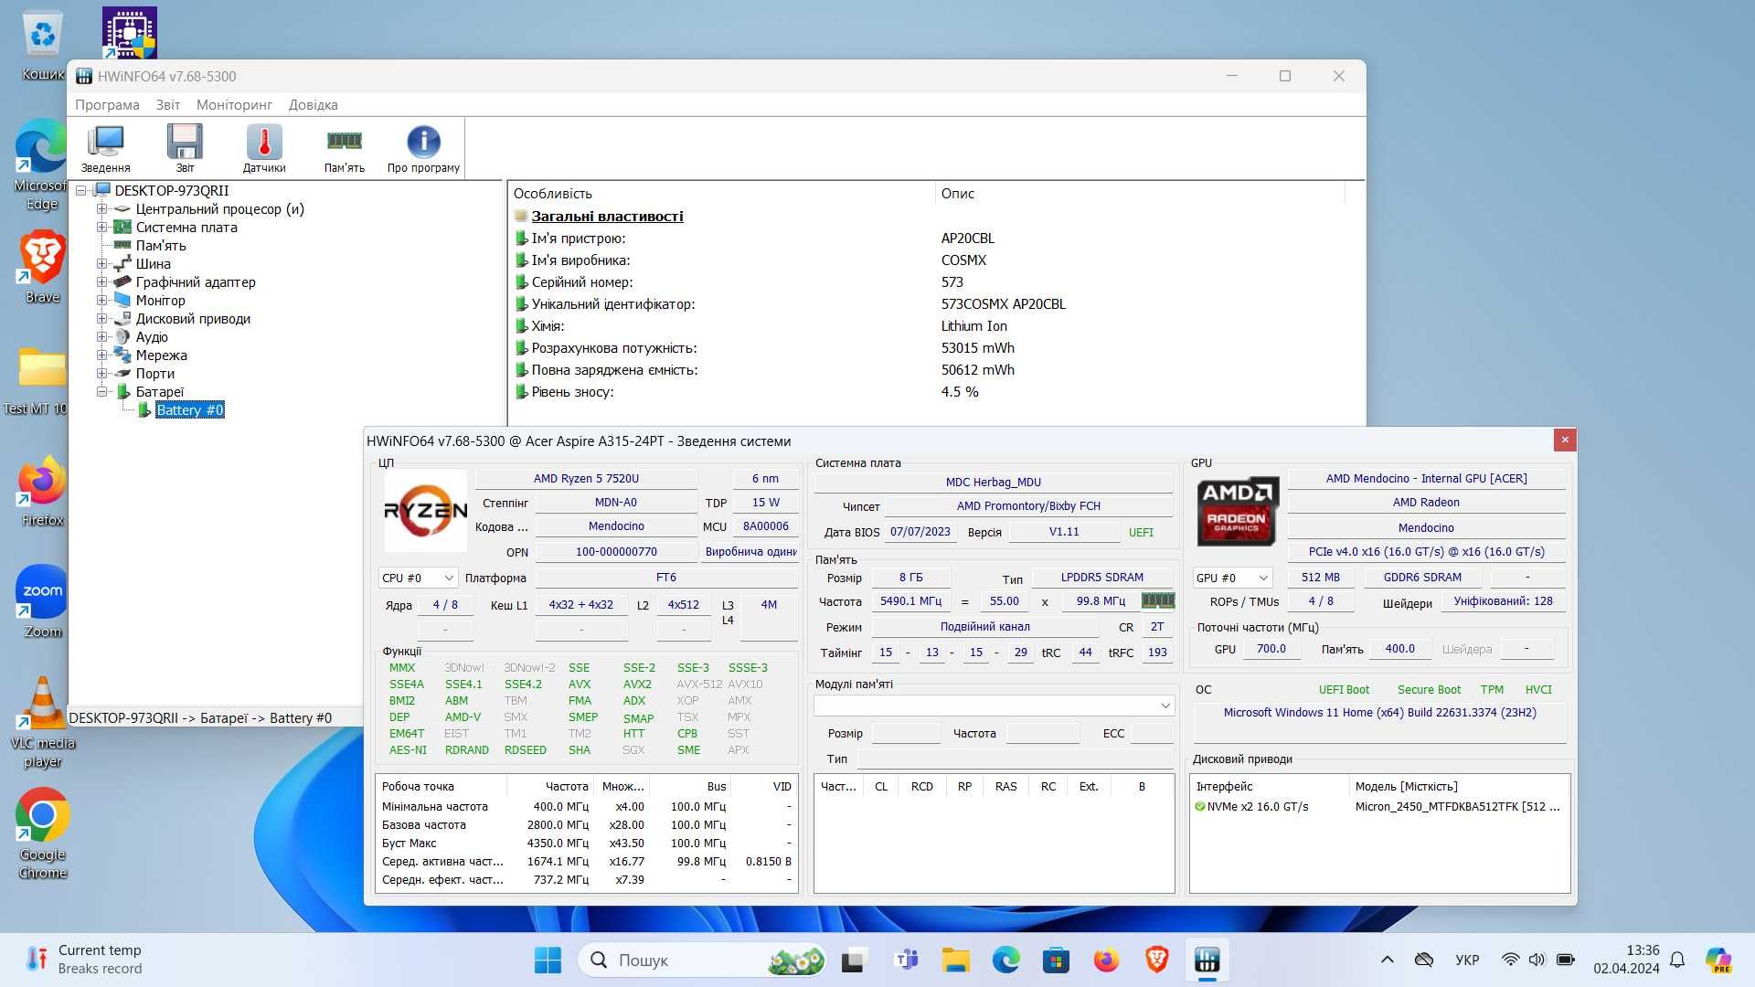Image resolution: width=1755 pixels, height=987 pixels.
Task: Launch Firefox from desktop shortcut
Action: (x=42, y=491)
